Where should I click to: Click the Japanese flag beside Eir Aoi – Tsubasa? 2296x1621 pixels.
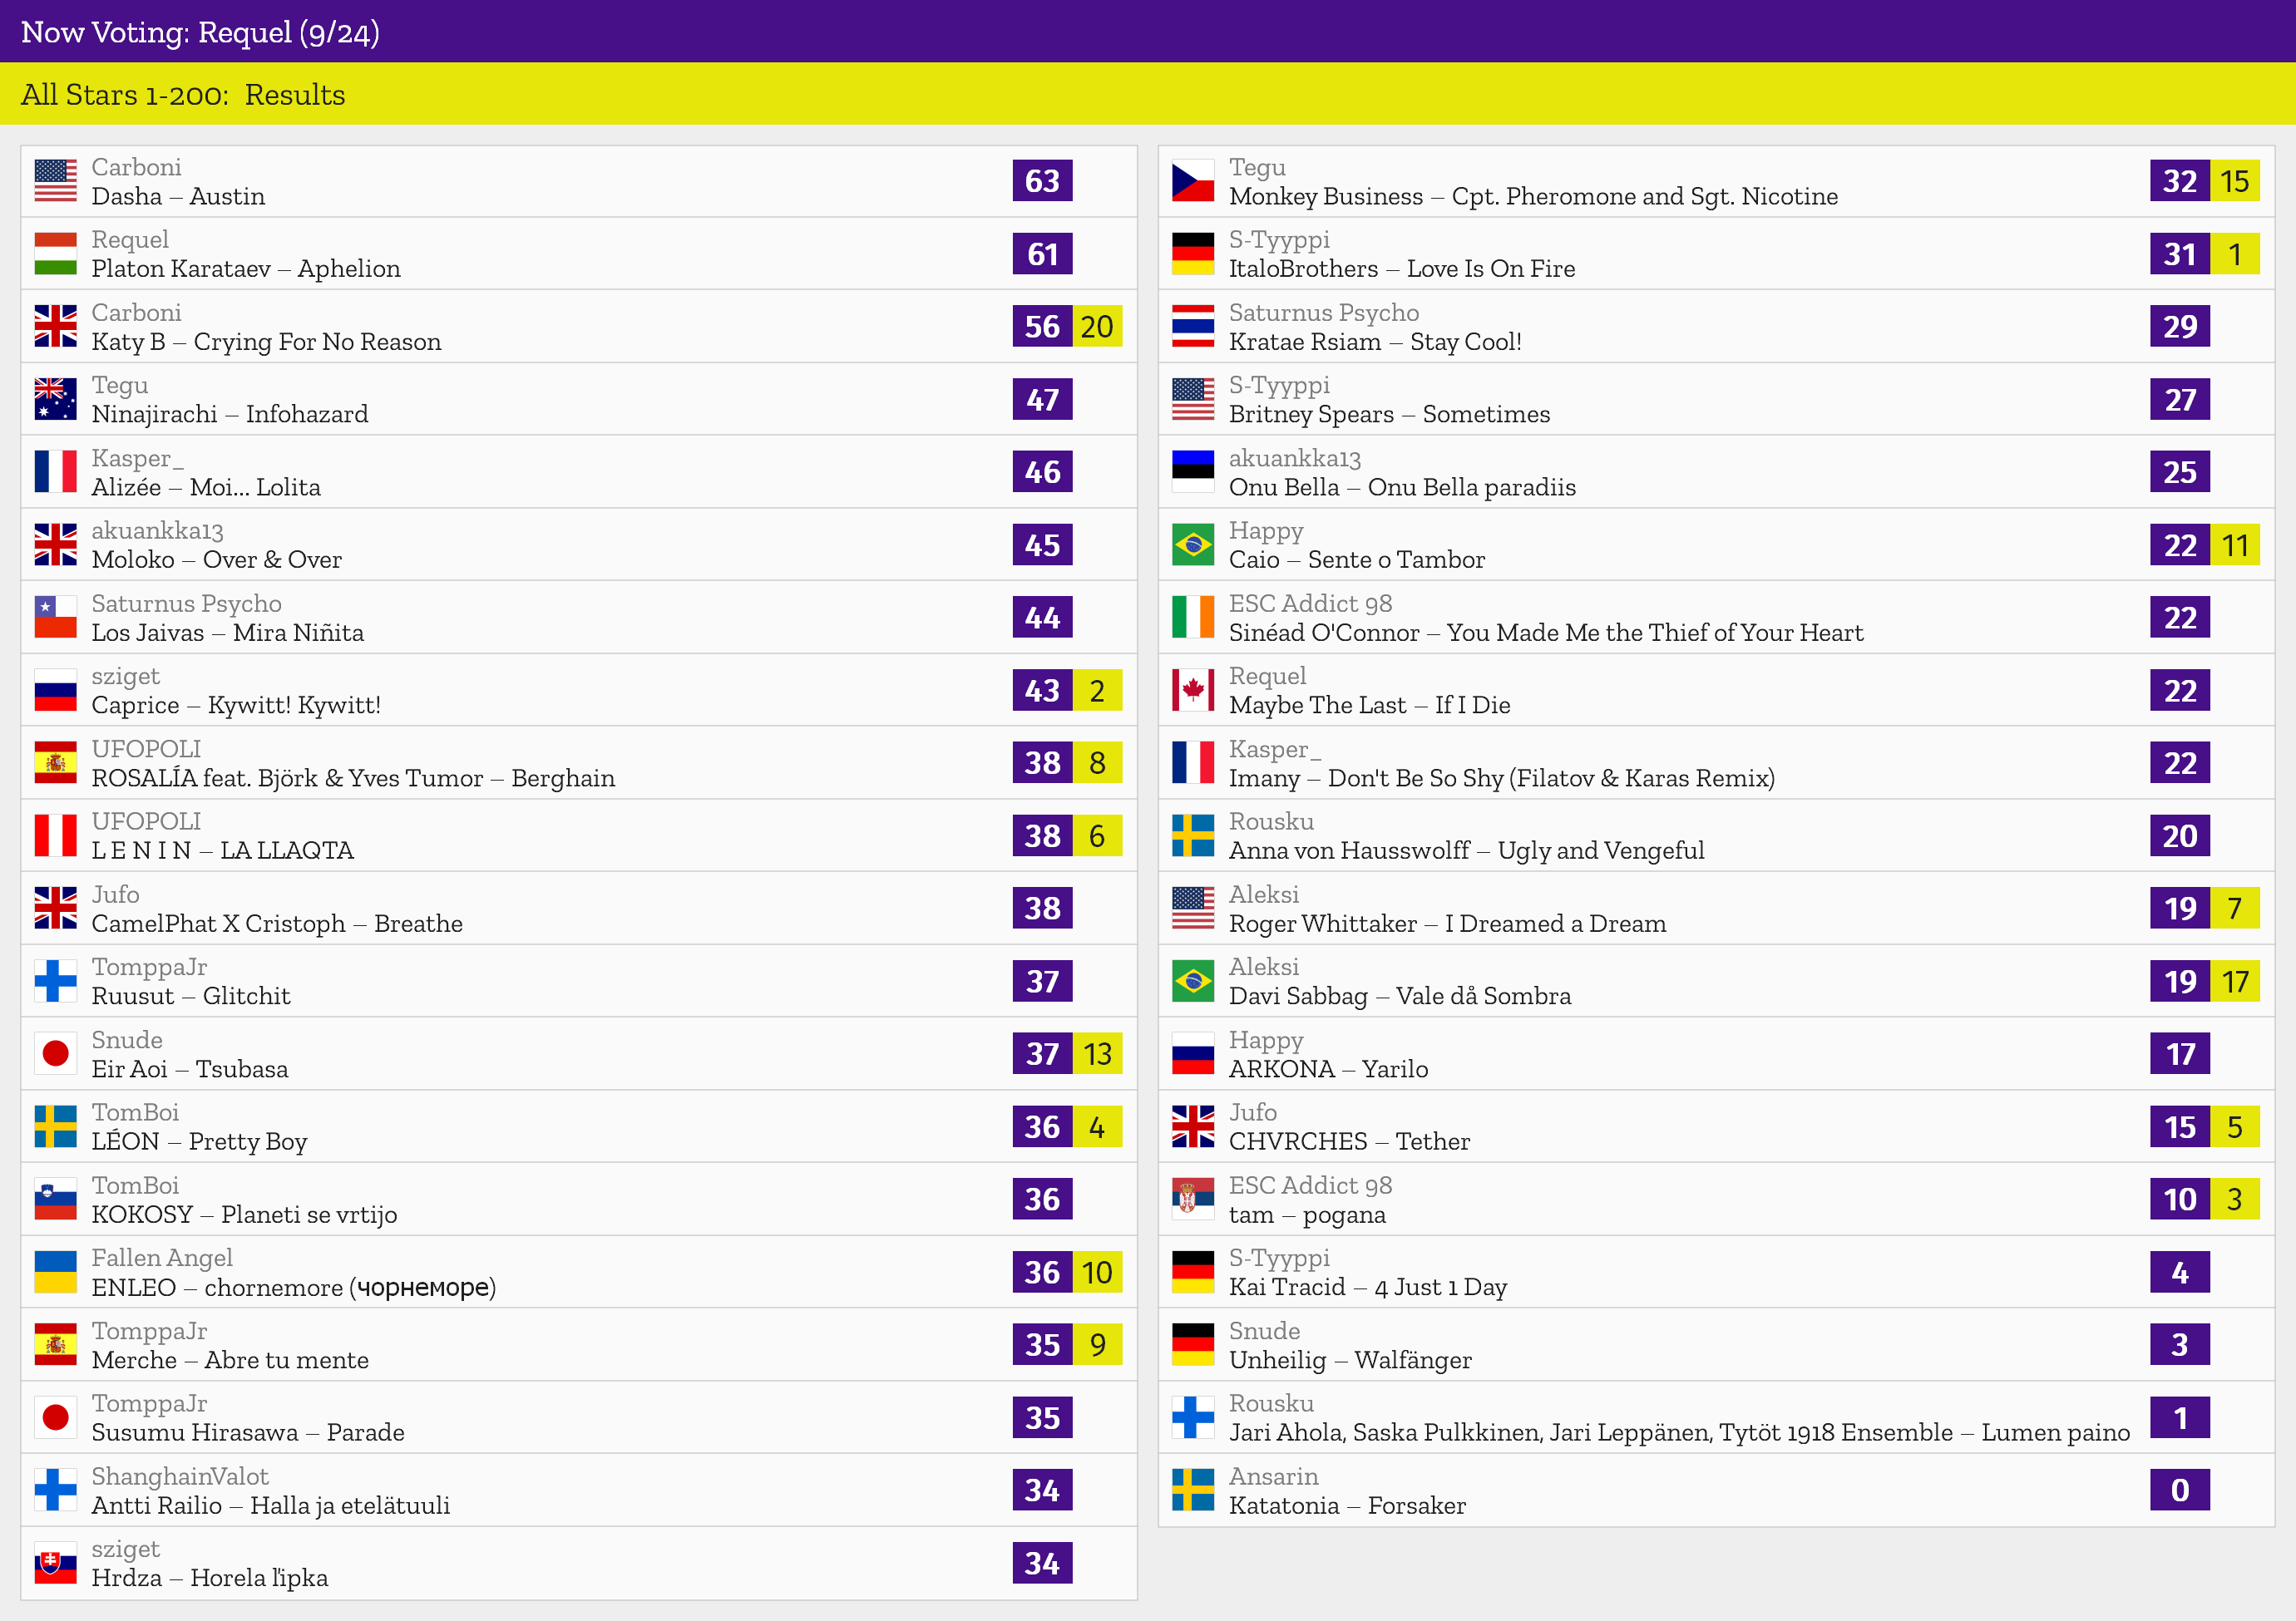click(55, 1053)
